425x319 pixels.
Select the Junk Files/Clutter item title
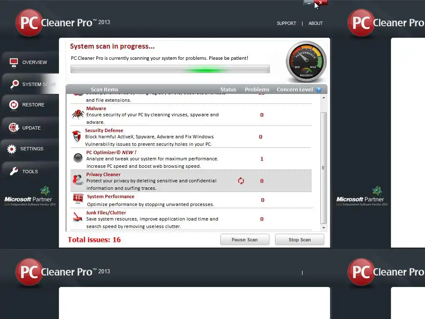tap(106, 213)
